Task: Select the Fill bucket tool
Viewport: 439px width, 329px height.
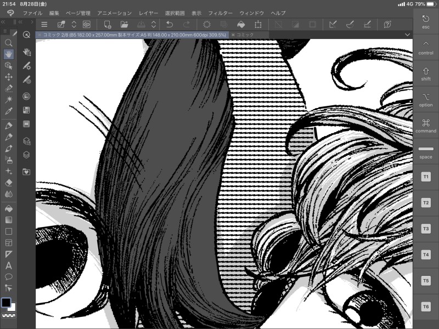Action: 9,208
